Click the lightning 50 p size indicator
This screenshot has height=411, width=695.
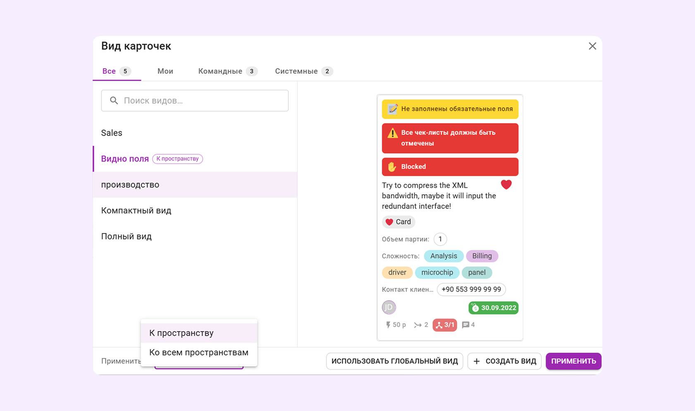(x=396, y=325)
